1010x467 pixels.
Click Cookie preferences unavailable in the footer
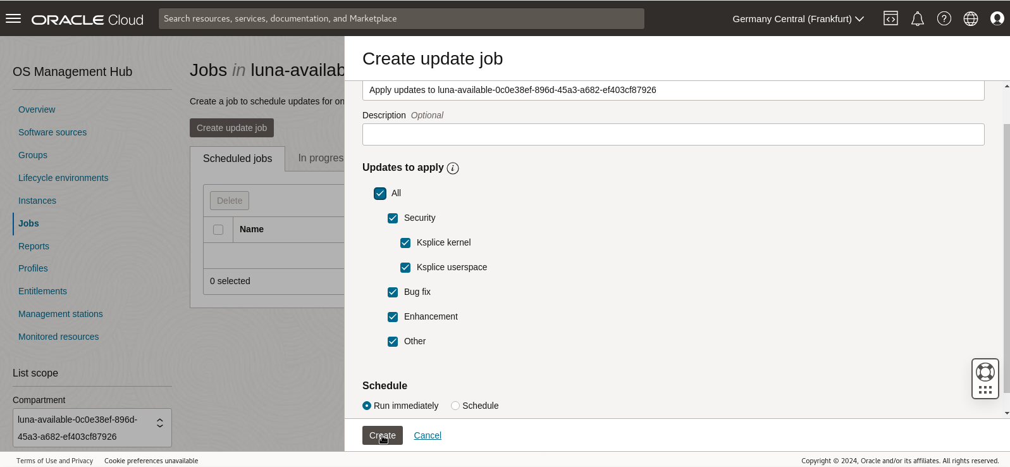click(151, 461)
